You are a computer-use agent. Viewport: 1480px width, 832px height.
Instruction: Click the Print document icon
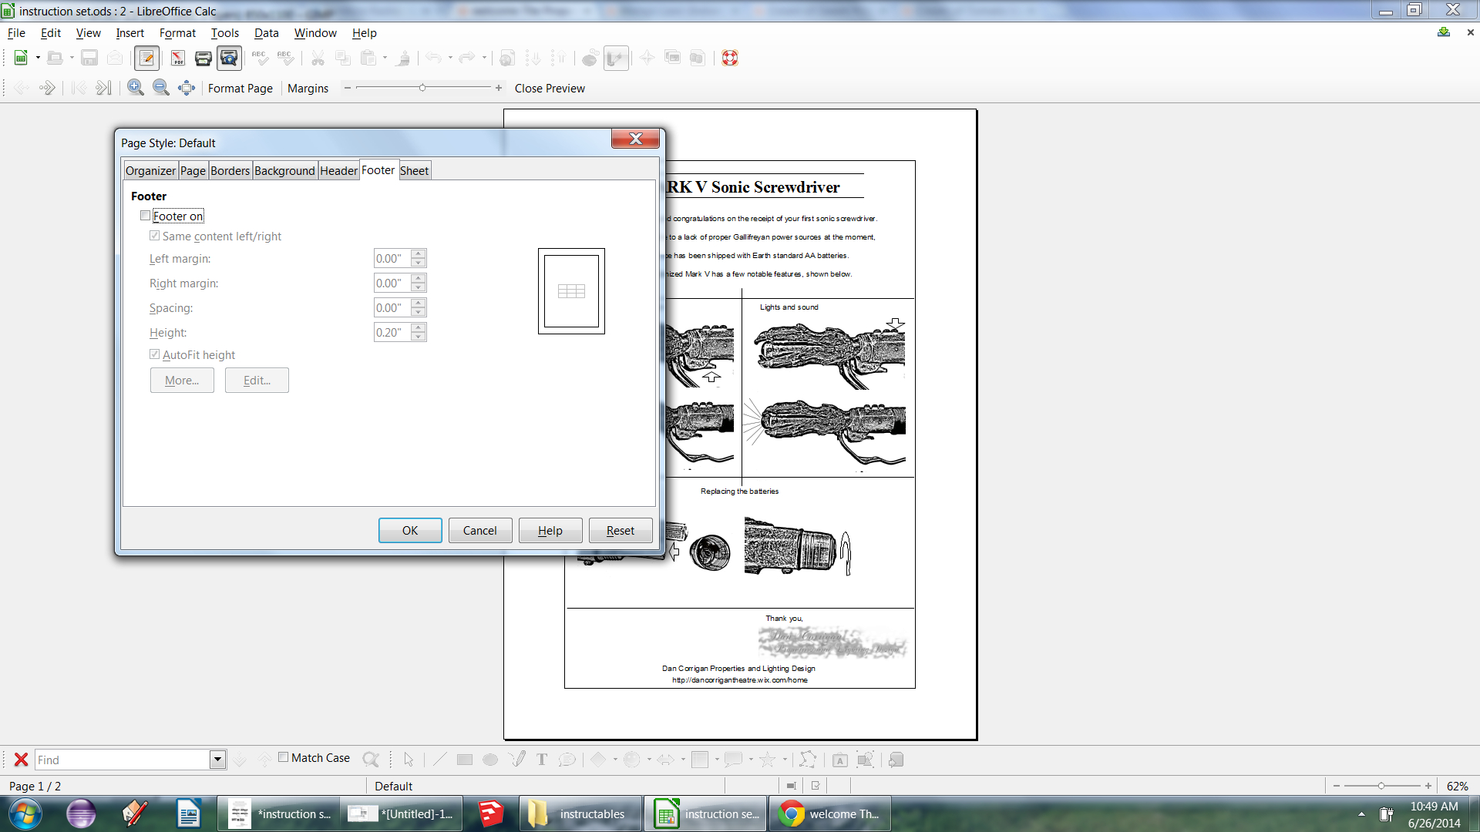point(203,58)
